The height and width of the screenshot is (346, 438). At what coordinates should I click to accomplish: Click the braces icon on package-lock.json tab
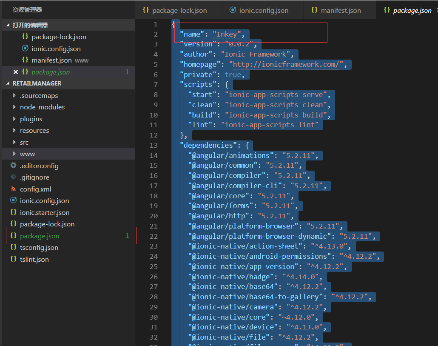point(146,10)
